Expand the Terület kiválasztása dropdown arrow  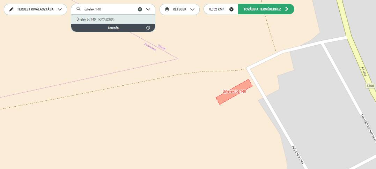60,9
